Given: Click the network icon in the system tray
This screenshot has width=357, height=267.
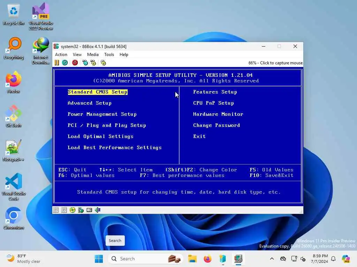Looking at the screenshot, I should click(294, 259).
